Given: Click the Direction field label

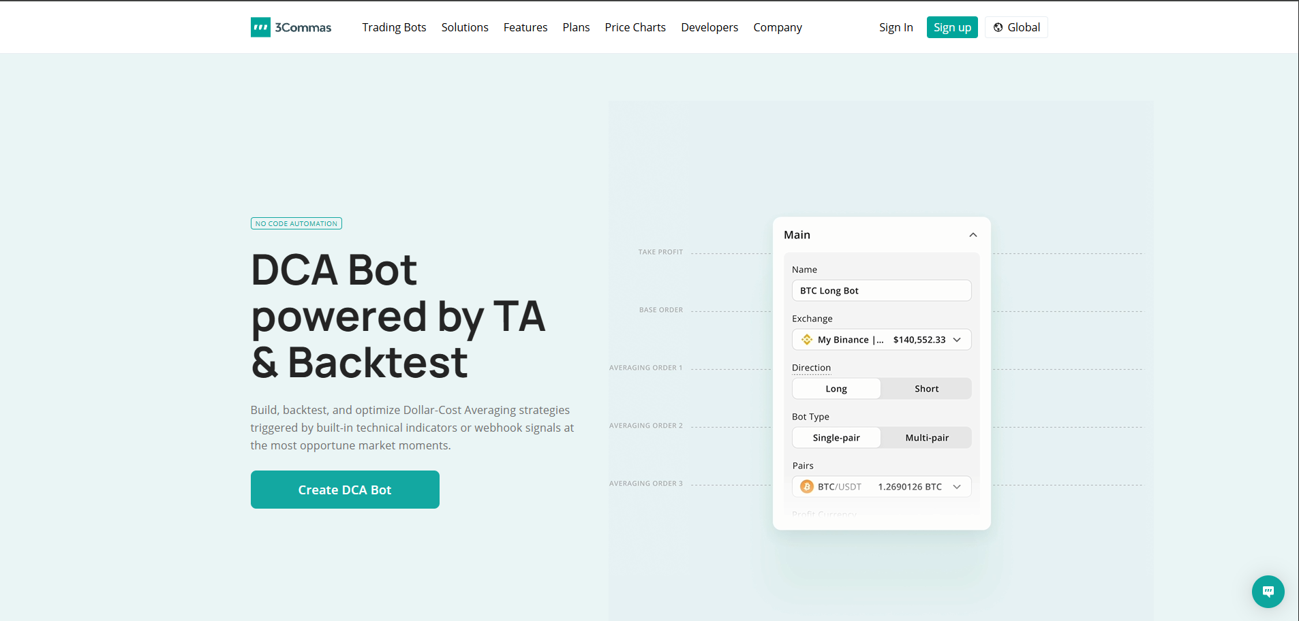Looking at the screenshot, I should (811, 368).
